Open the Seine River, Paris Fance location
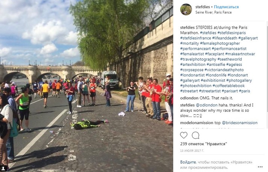This screenshot has height=172, width=268. [213, 12]
